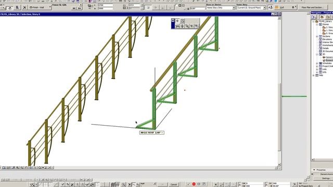This screenshot has height=187, width=333.
Task: Click the last pet palette bottom-row icon
Action: pos(197,26)
